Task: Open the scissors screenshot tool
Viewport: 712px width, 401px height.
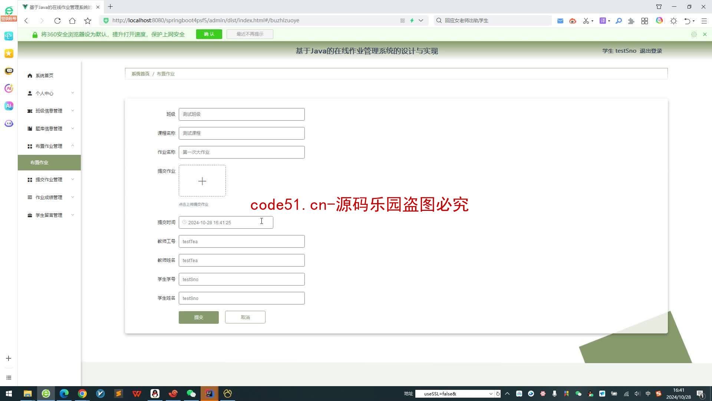Action: 586,21
